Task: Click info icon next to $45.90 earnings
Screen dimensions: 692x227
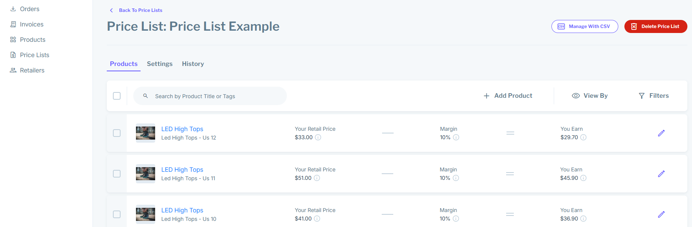Action: pyautogui.click(x=583, y=178)
